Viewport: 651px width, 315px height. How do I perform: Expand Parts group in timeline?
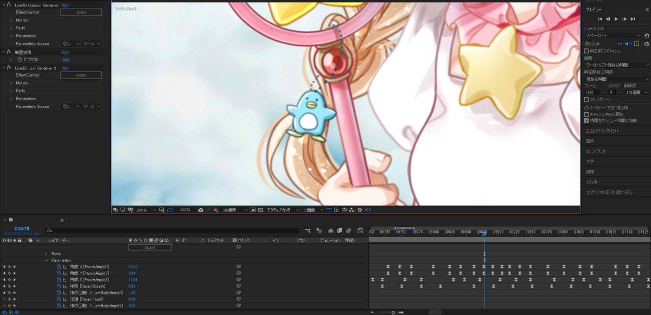46,254
